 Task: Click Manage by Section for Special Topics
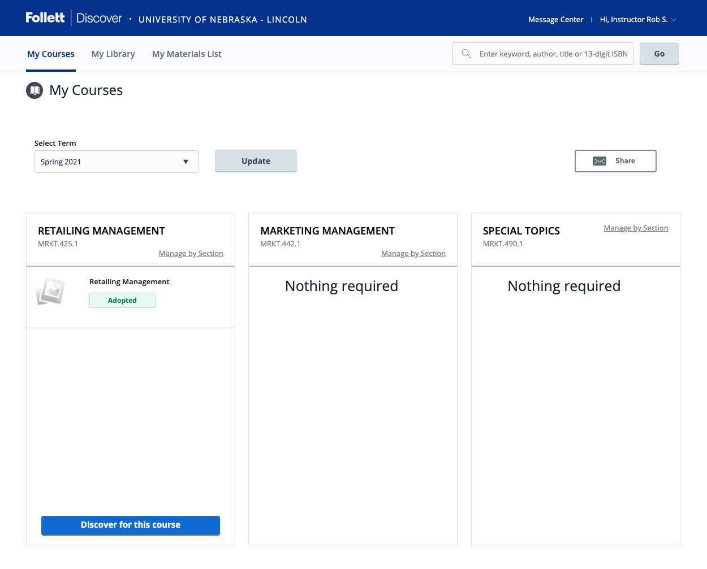pos(636,228)
